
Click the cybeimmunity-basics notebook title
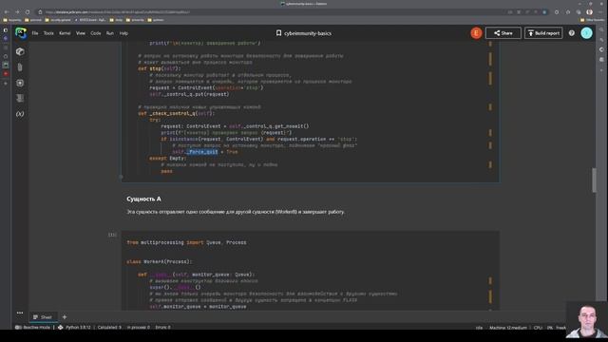click(x=308, y=33)
